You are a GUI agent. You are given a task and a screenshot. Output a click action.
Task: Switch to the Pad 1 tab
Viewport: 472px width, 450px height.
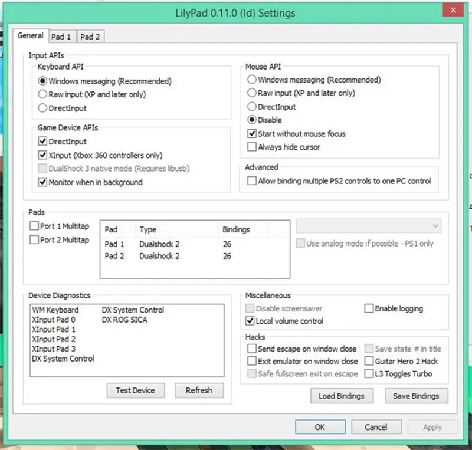point(61,37)
